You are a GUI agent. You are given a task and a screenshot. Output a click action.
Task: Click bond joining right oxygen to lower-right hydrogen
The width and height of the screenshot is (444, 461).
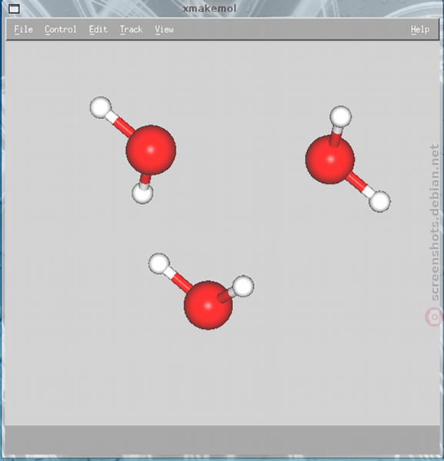coord(360,185)
